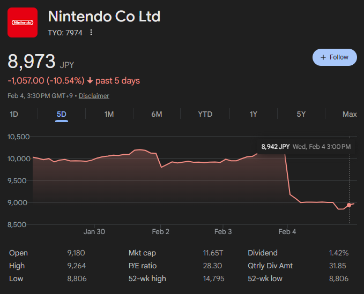This screenshot has height=294, width=364.
Task: Click the Mkt cap value 11.65T
Action: point(213,253)
